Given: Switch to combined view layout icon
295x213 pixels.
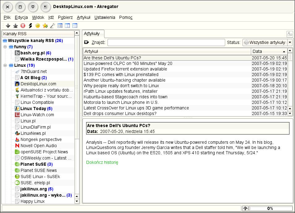Looking at the screenshot, I should tap(75, 26).
